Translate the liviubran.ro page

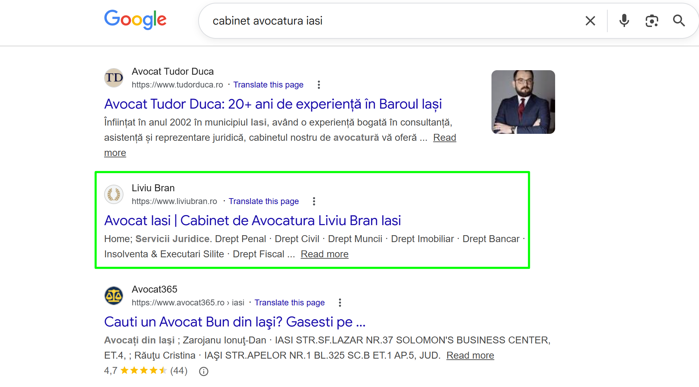(264, 201)
